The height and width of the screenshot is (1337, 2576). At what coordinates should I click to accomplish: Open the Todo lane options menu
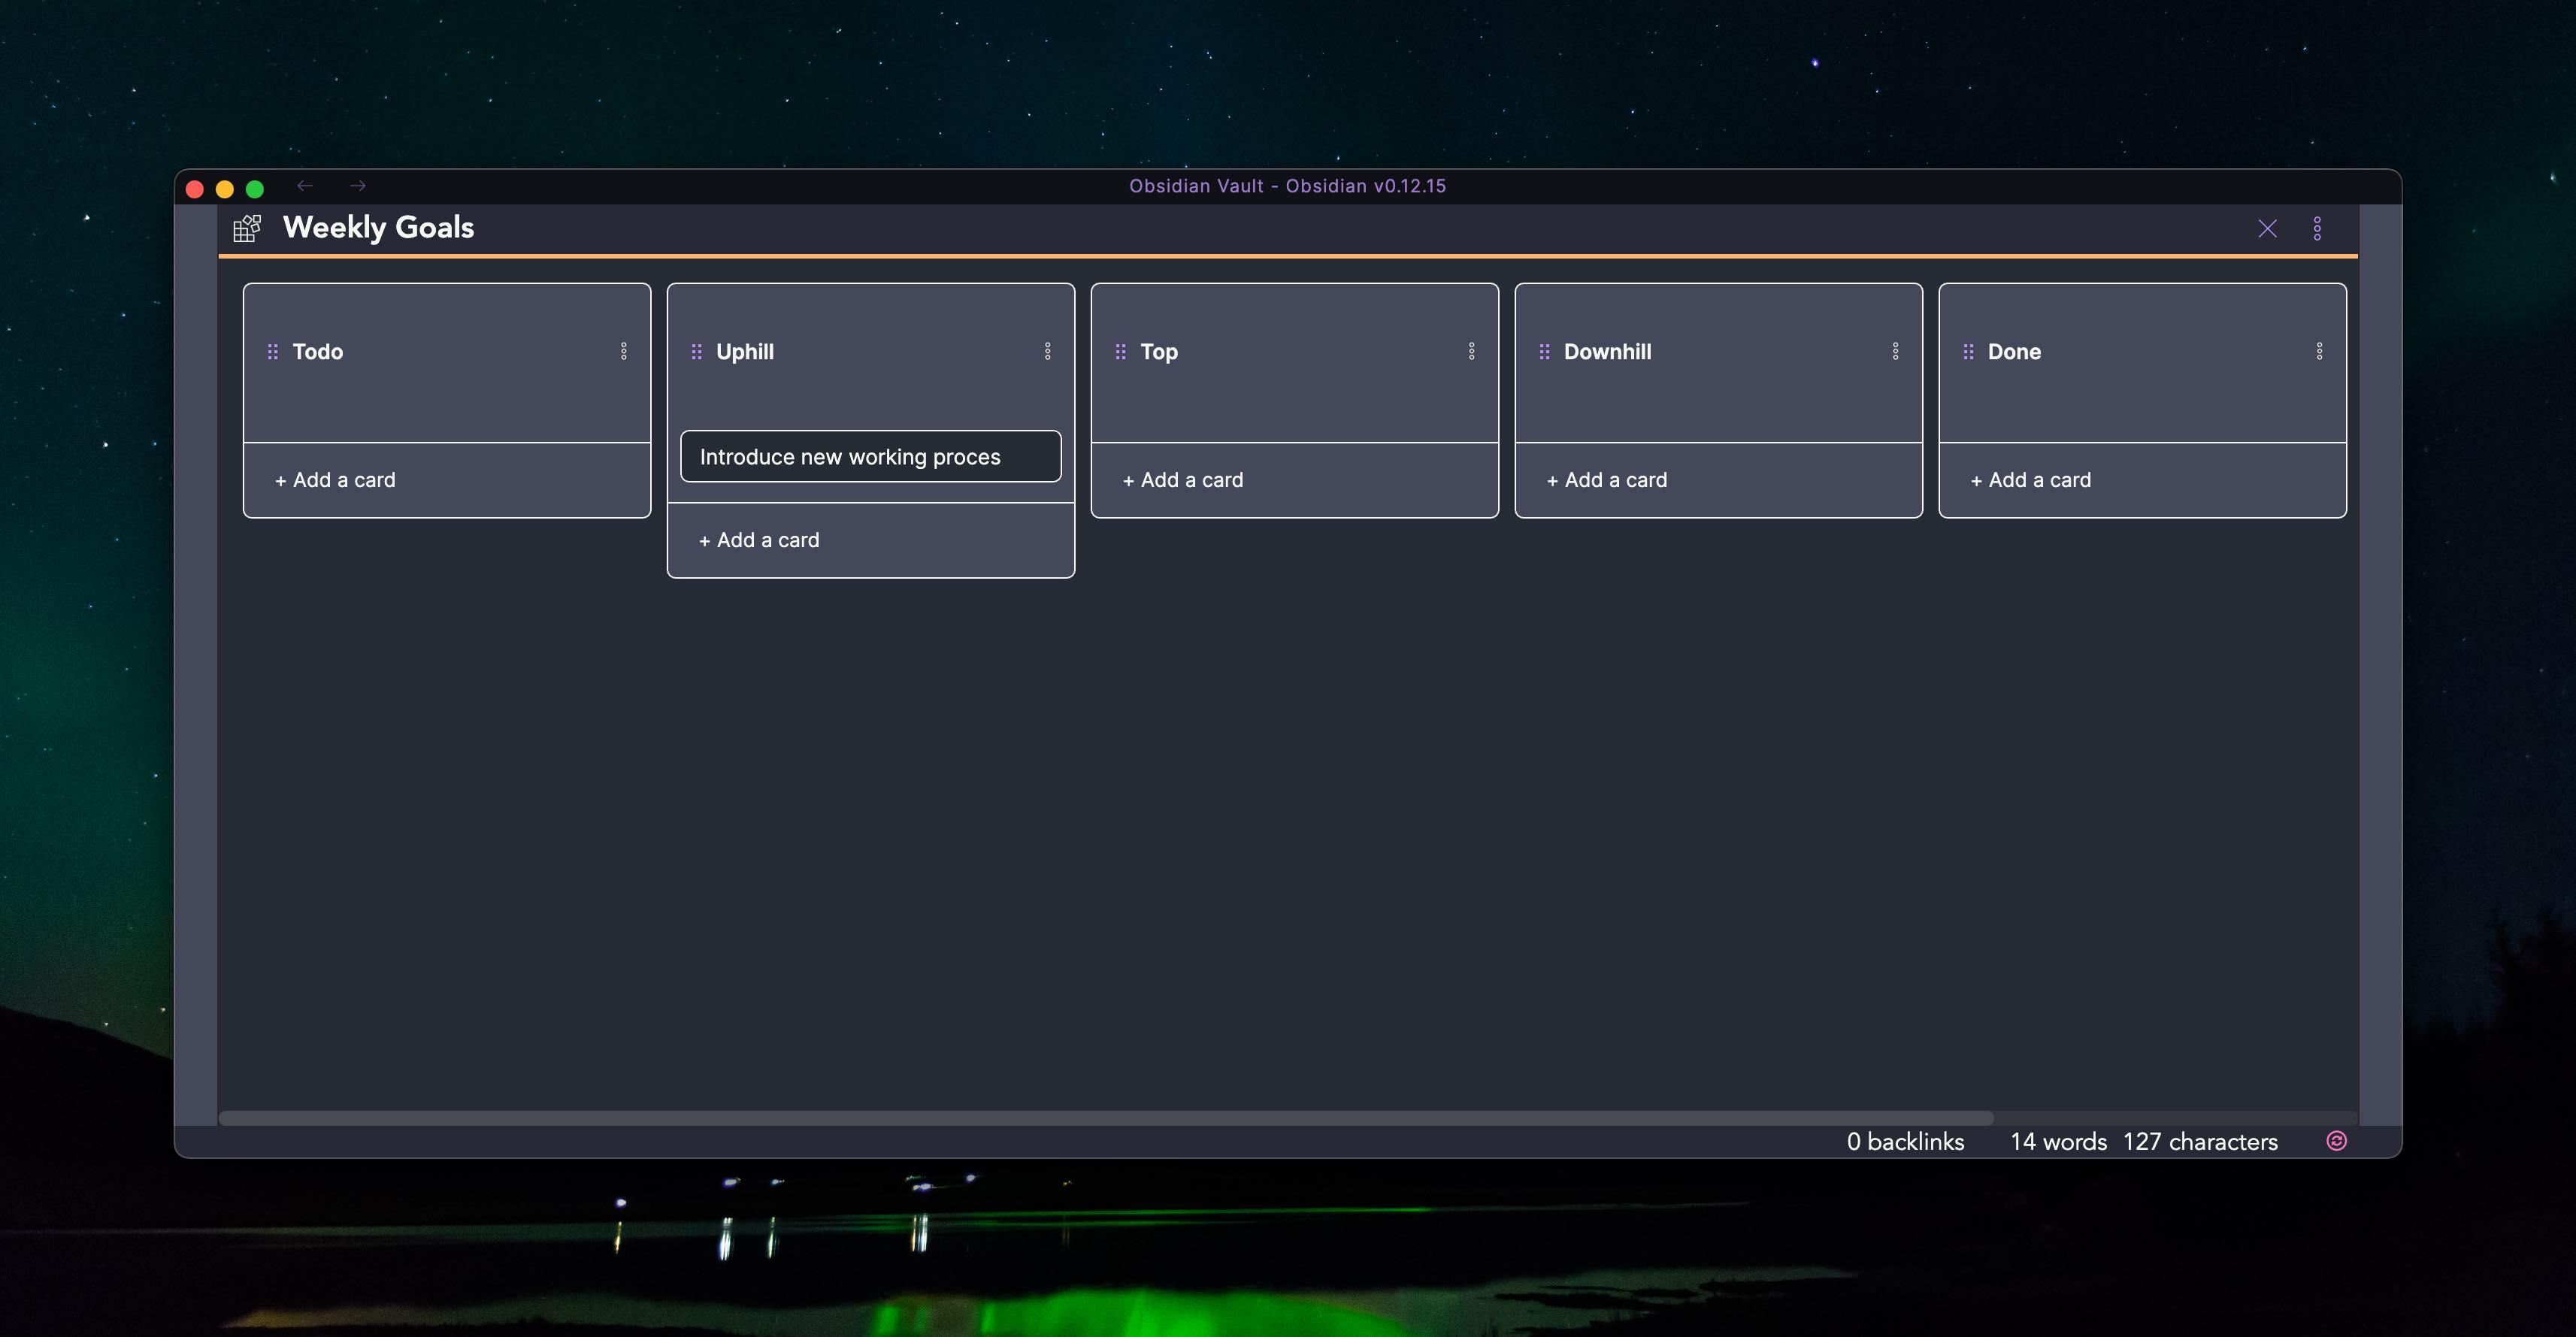[624, 351]
